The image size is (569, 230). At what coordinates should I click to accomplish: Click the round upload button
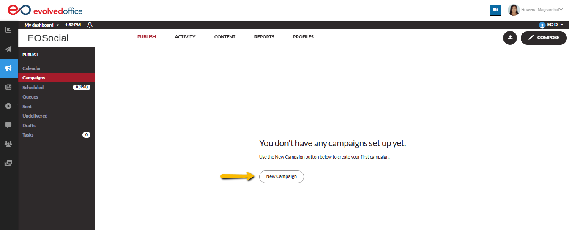pos(510,38)
